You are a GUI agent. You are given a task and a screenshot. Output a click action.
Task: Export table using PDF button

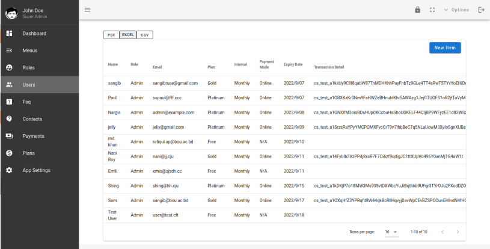click(x=111, y=35)
